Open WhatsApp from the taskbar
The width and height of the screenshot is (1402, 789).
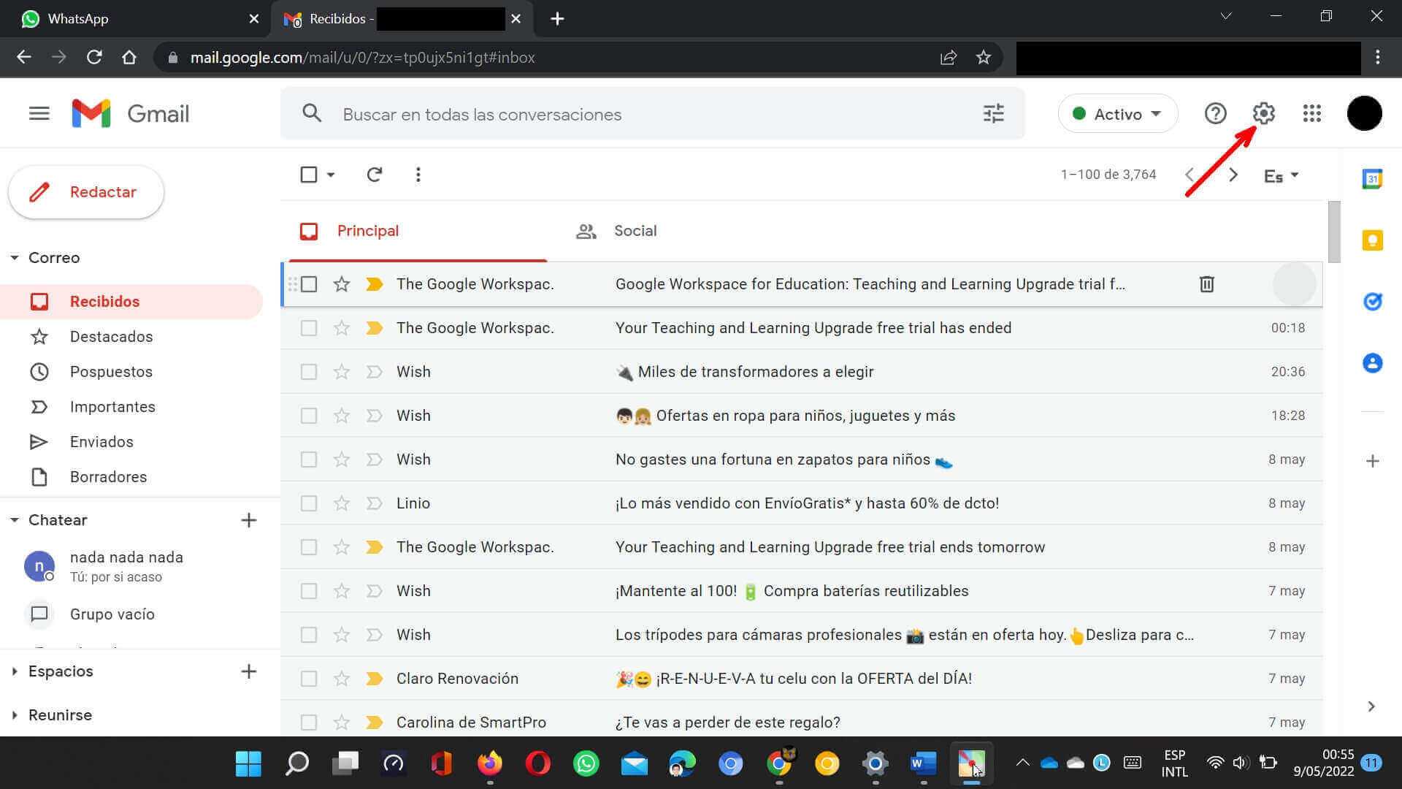point(586,763)
